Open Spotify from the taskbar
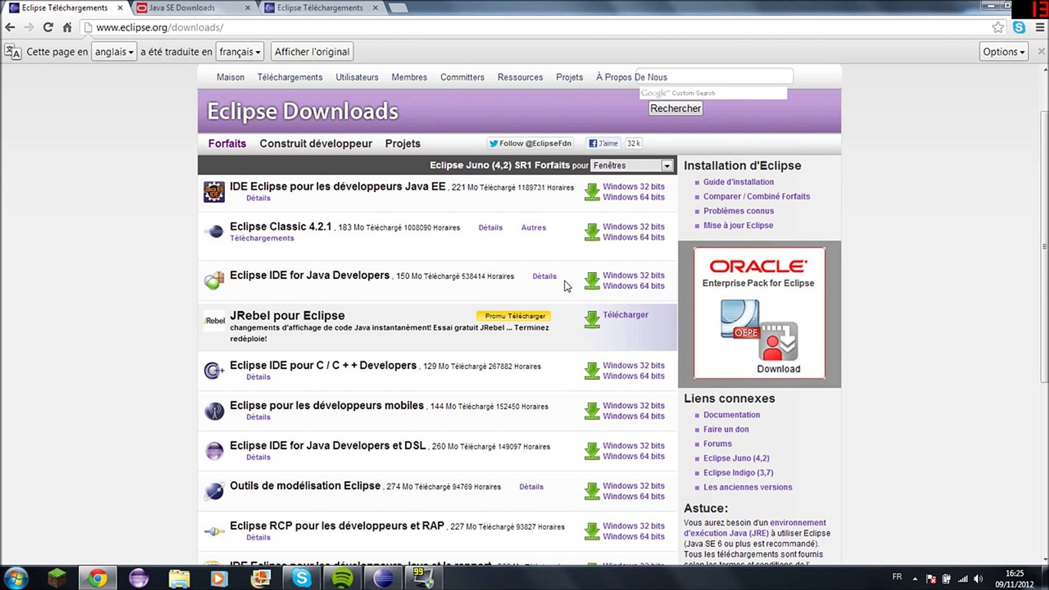 pyautogui.click(x=343, y=578)
